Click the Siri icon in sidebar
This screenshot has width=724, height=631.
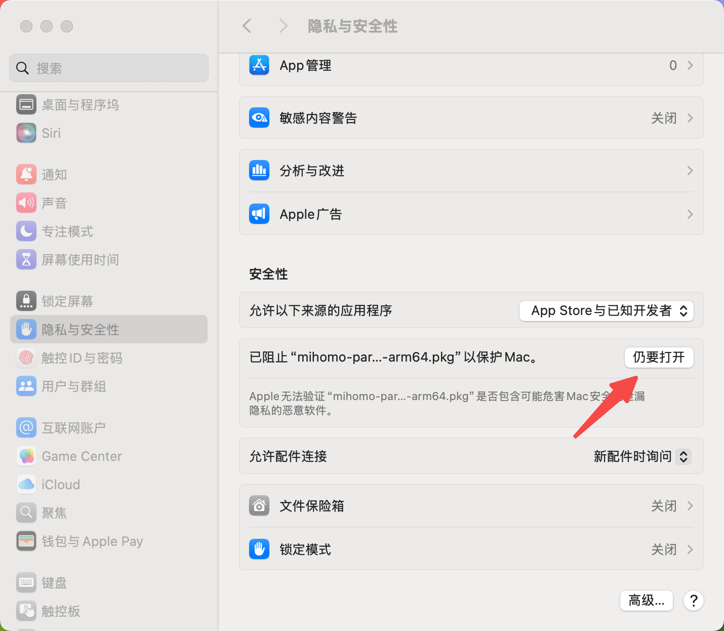pyautogui.click(x=26, y=133)
